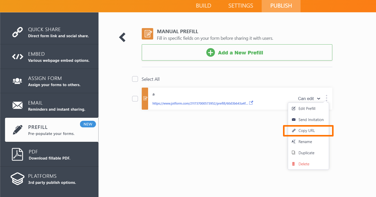
Task: Open the Email sidebar section
Action: pos(49,106)
